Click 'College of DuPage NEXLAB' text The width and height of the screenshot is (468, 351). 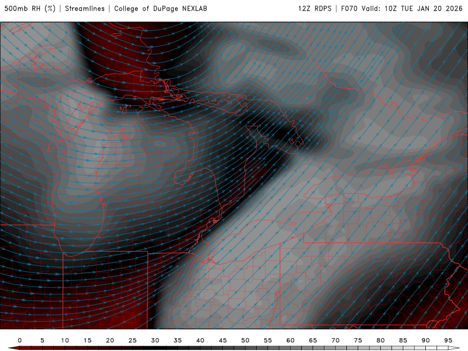(160, 8)
